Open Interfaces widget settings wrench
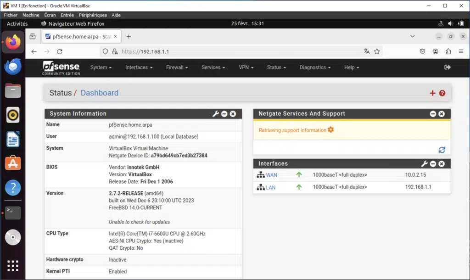Viewport: 470px width, 280px height. point(424,163)
